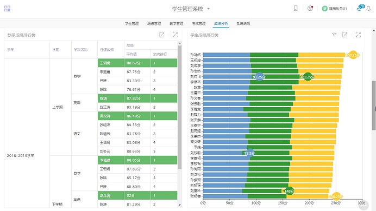Click the mobile device preview icon
The image size is (376, 211).
[x=296, y=8]
